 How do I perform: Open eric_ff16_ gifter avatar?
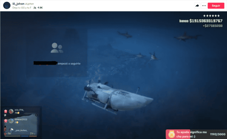click(x=11, y=111)
